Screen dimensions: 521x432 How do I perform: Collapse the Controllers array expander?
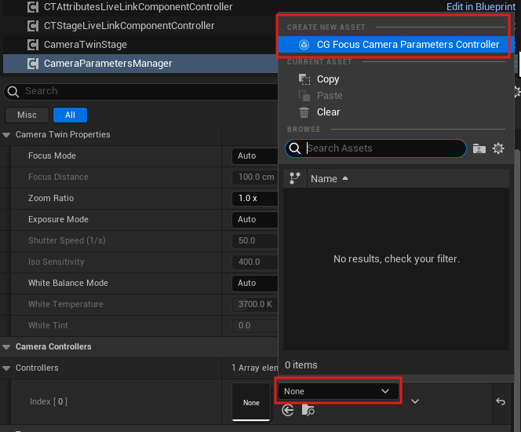point(7,368)
